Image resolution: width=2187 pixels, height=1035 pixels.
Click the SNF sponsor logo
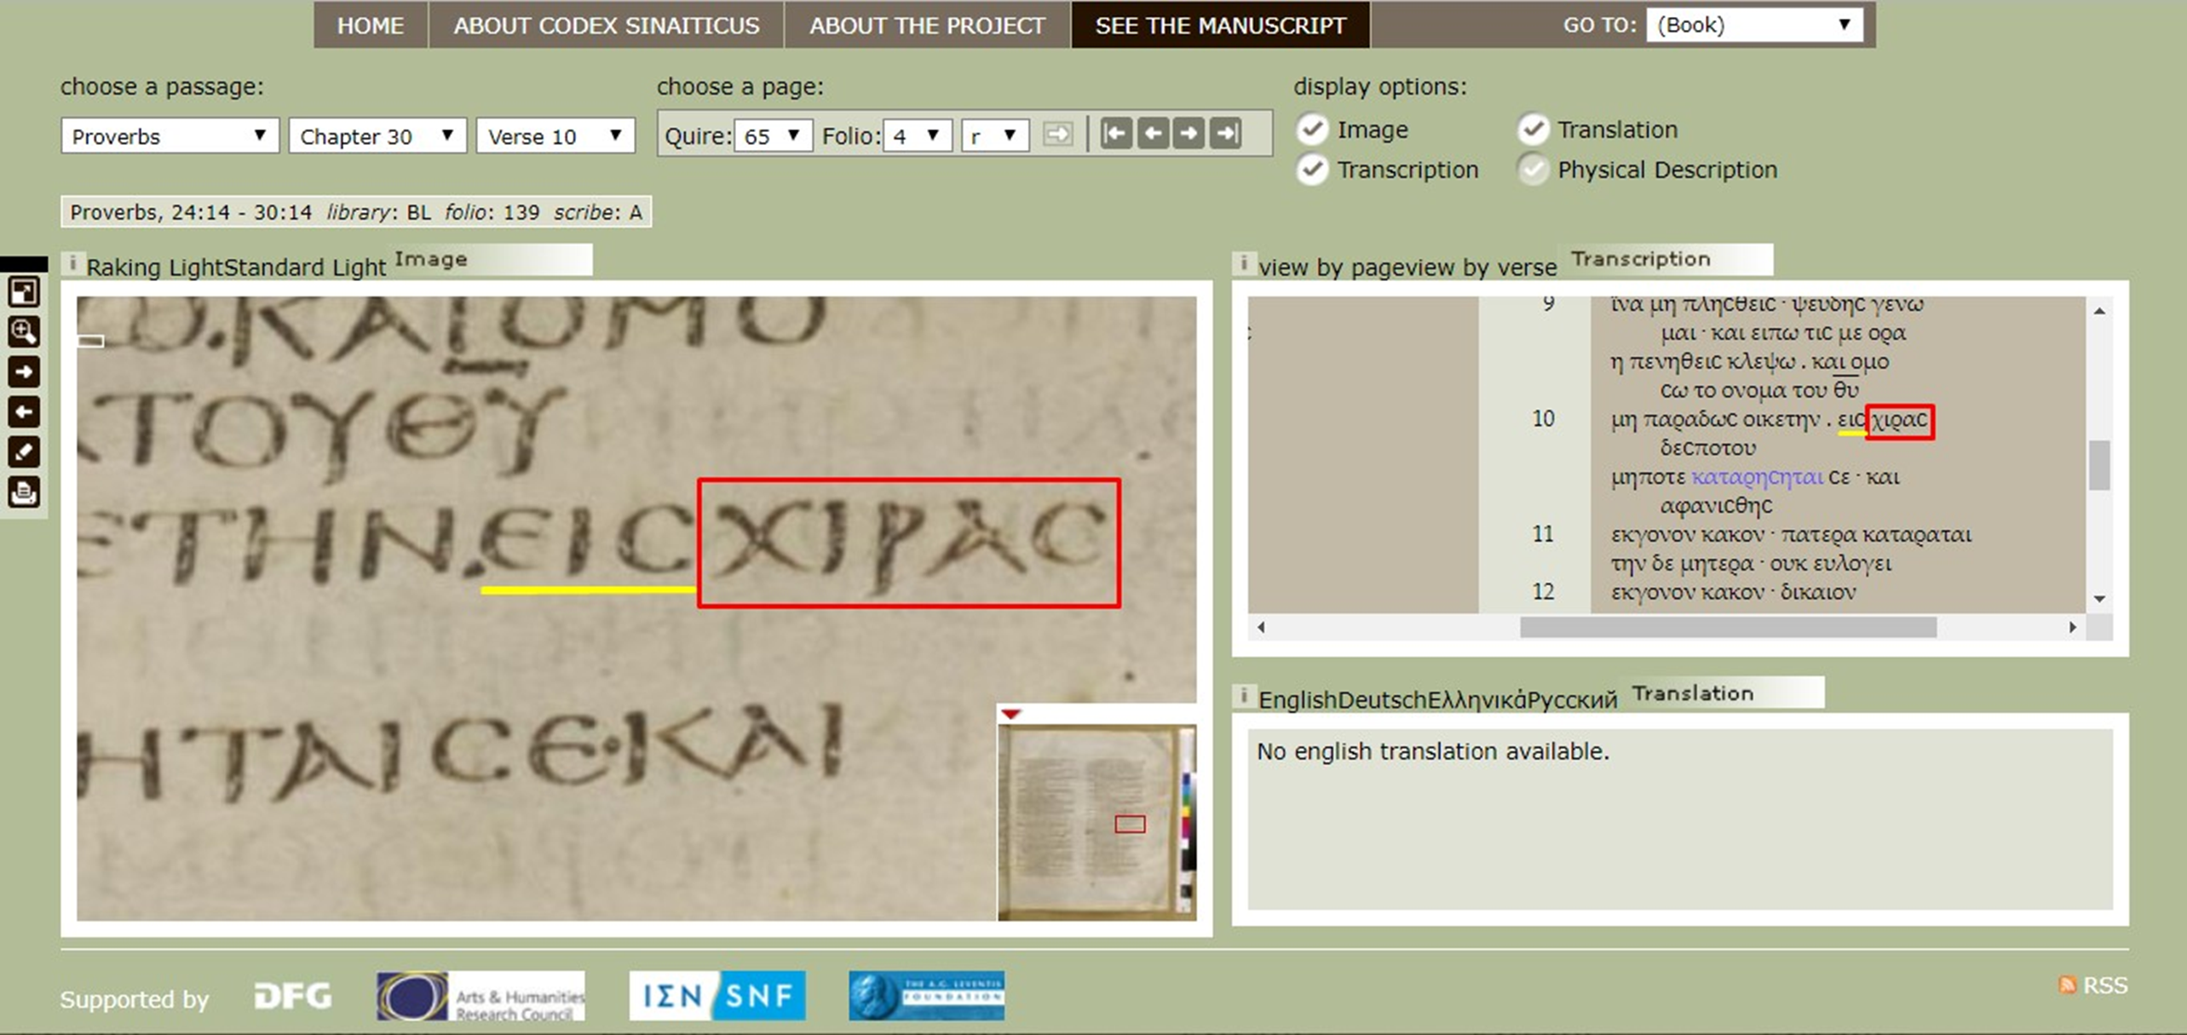tap(717, 996)
